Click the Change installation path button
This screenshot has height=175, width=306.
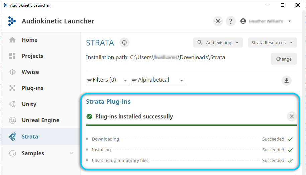coord(284,59)
